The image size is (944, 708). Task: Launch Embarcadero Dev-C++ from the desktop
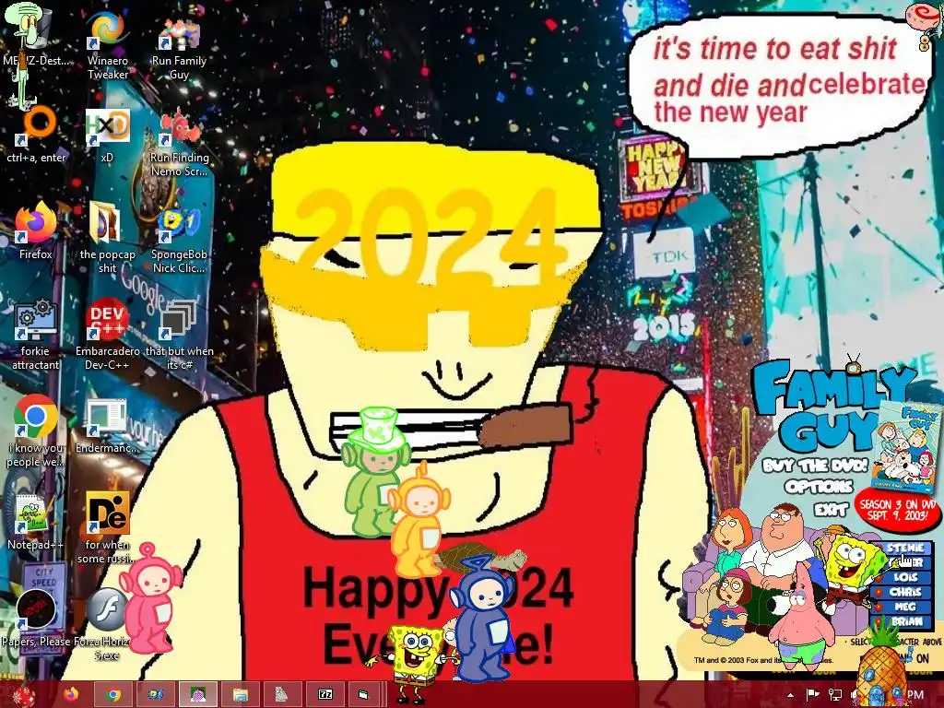click(107, 334)
